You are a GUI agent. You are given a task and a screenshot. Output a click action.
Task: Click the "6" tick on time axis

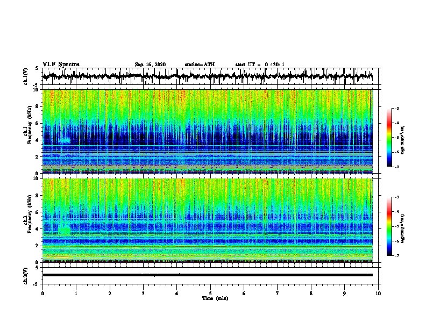coord(244,294)
